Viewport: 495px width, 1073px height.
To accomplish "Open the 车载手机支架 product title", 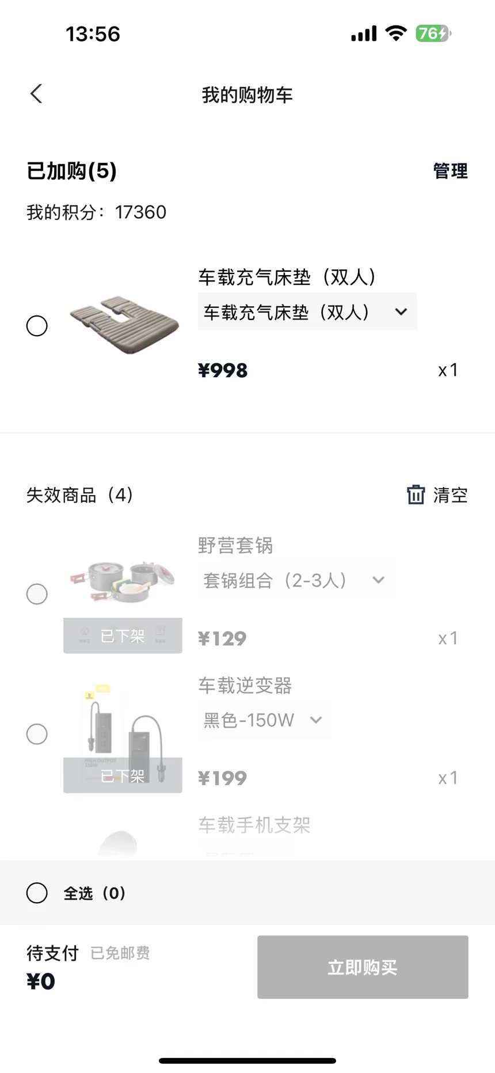I will (x=254, y=825).
